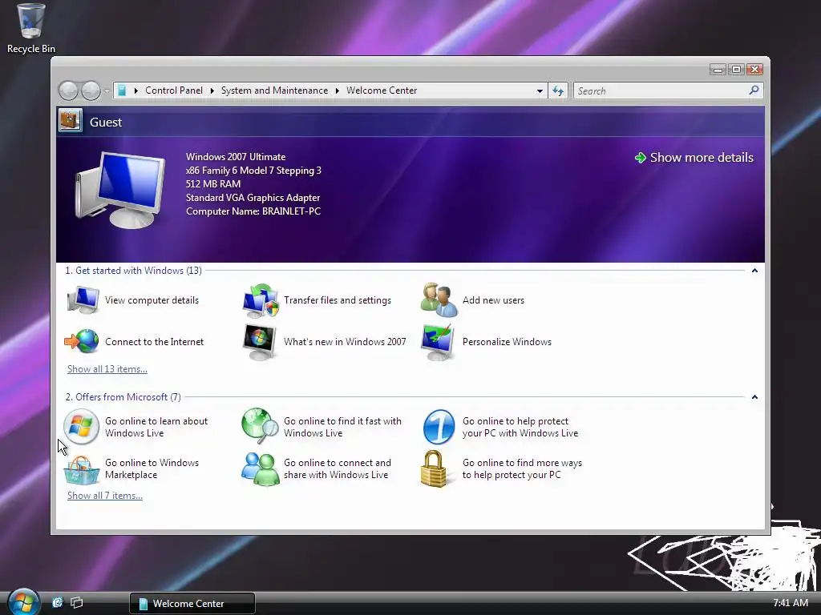Click Show more details link
821x615 pixels.
(702, 158)
